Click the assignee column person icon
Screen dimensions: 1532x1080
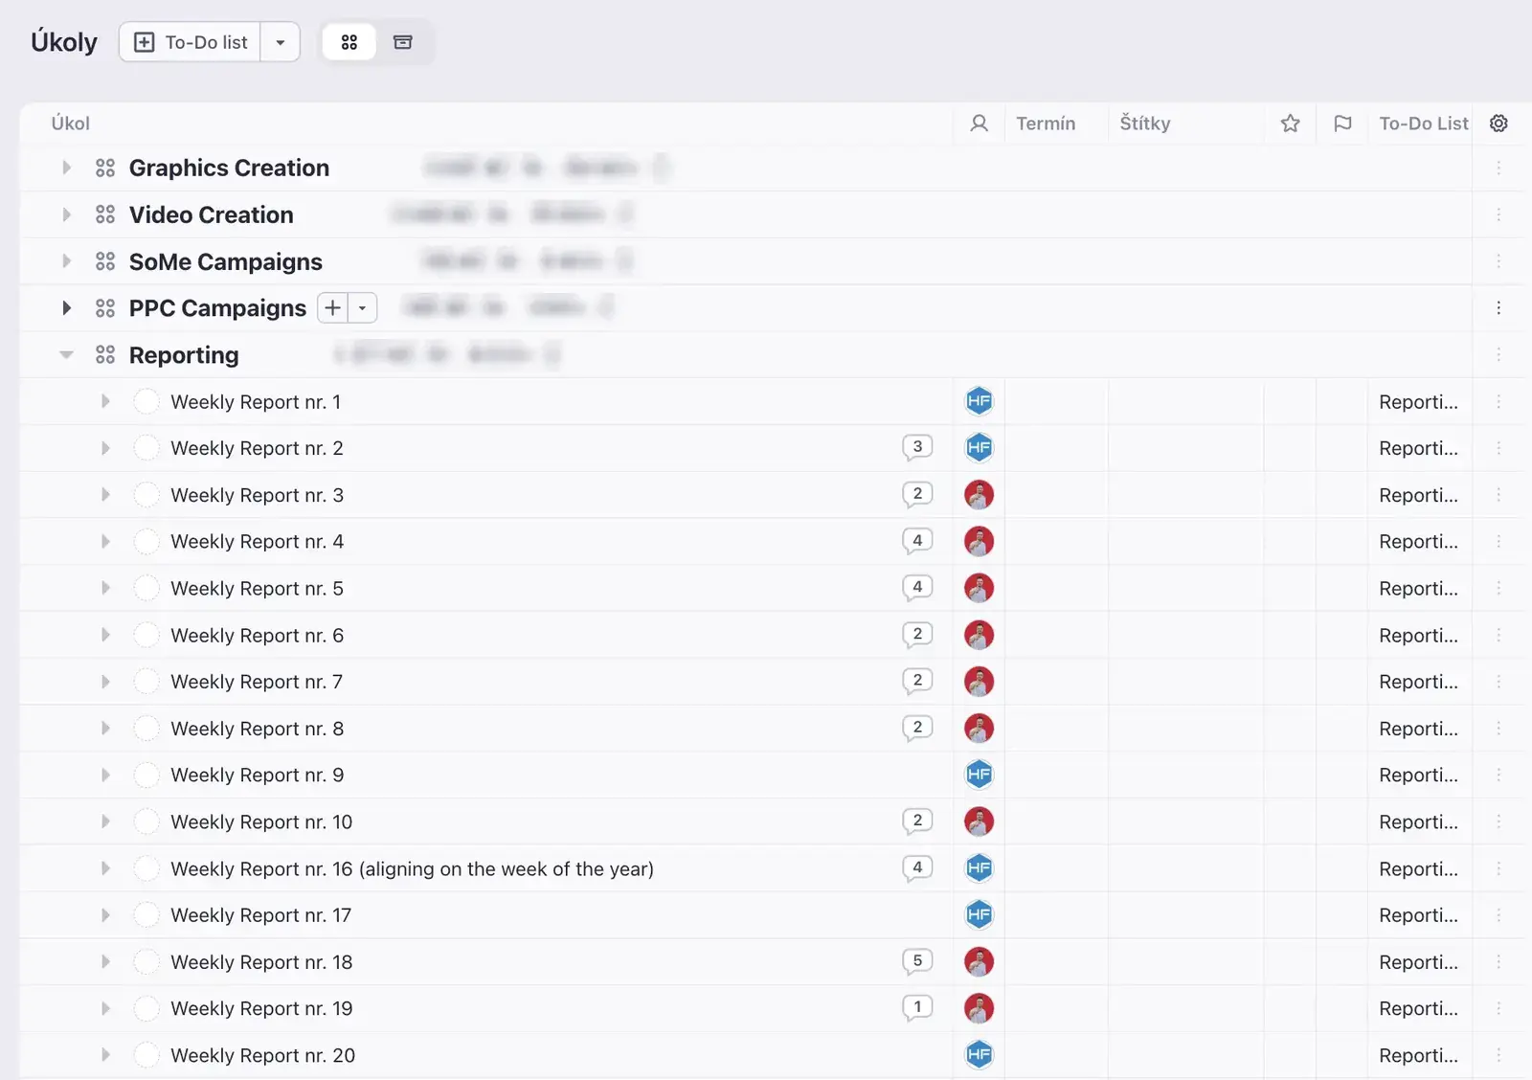pyautogui.click(x=979, y=124)
